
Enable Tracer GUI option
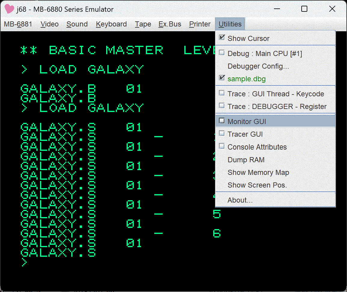275,134
